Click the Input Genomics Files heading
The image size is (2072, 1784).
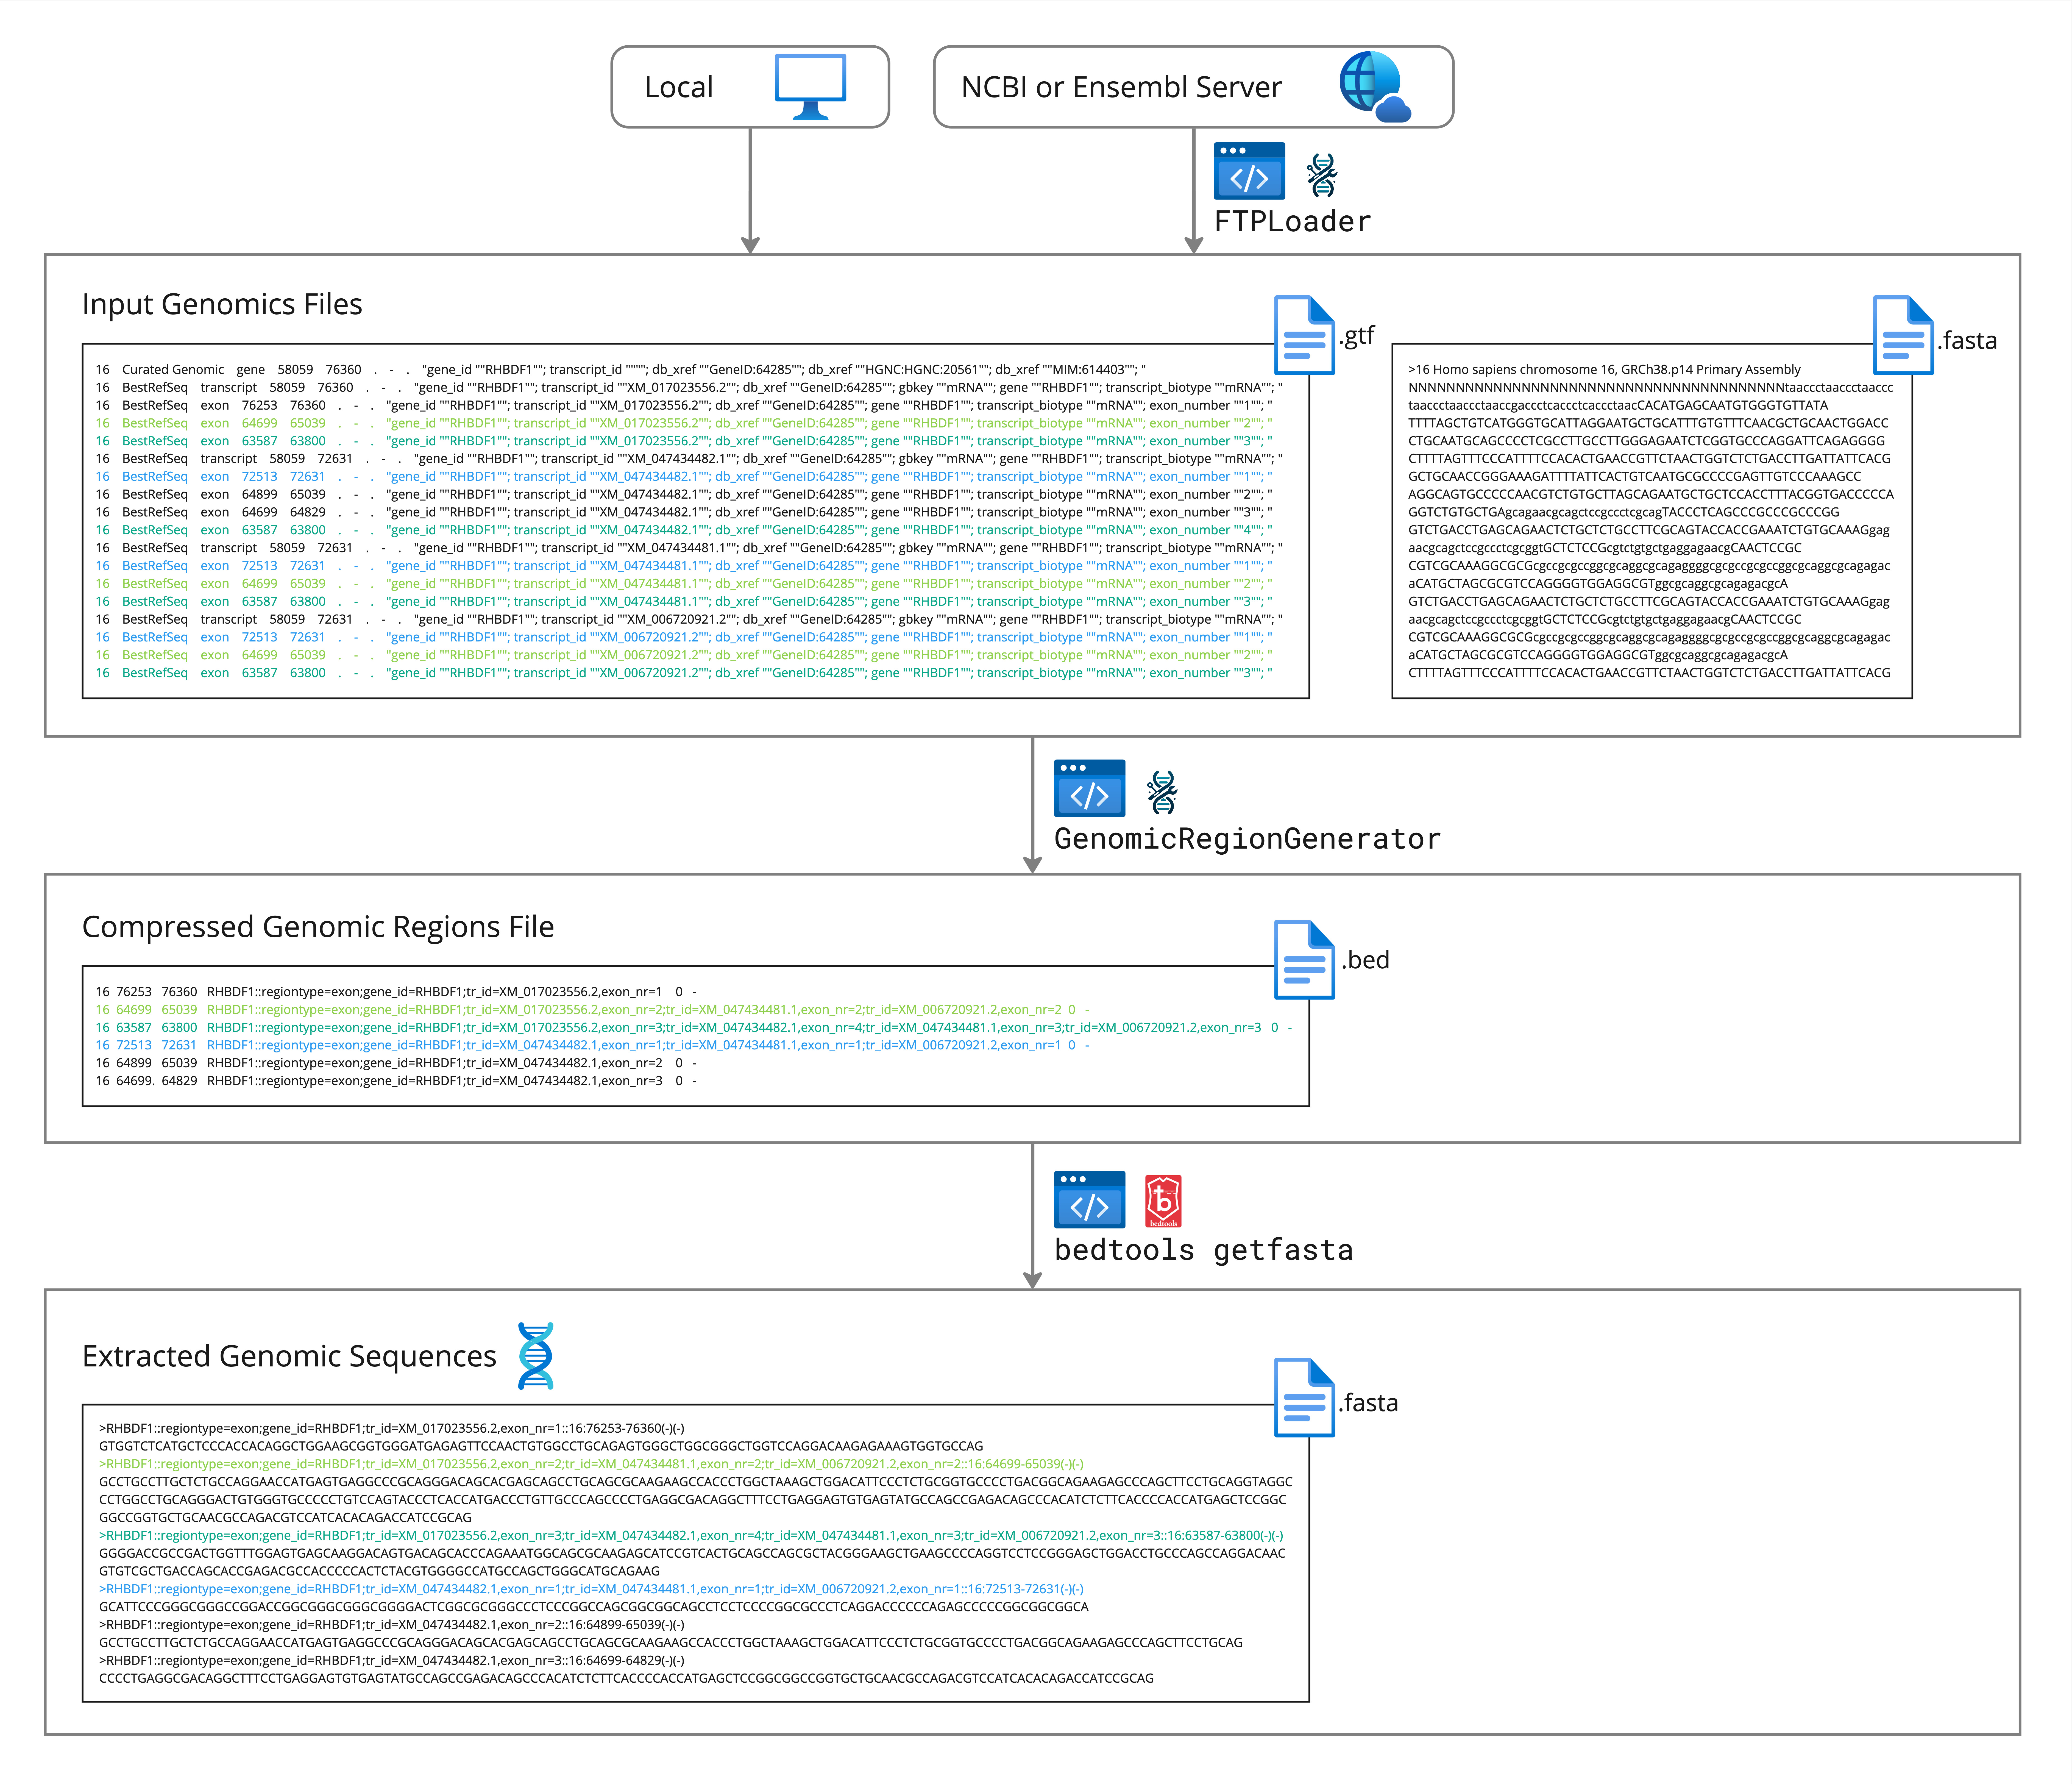[222, 304]
